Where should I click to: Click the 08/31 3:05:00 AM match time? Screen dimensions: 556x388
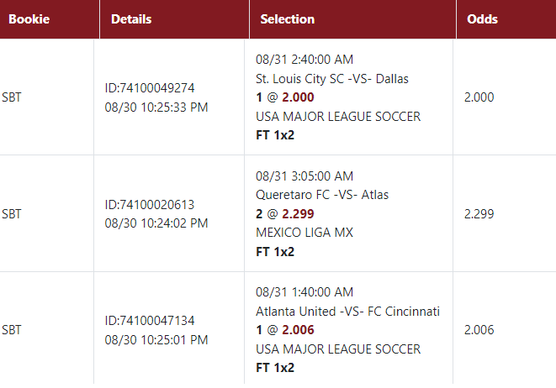coord(304,176)
